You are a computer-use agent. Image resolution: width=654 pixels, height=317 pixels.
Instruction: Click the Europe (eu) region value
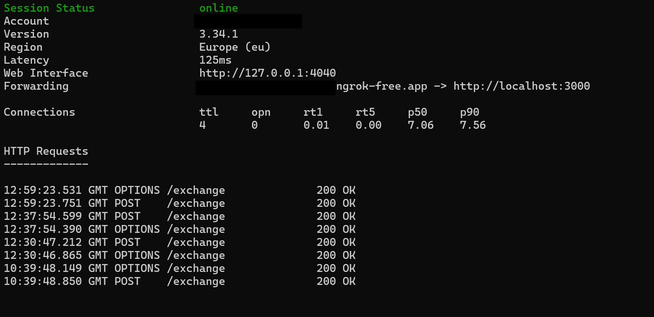click(x=235, y=47)
